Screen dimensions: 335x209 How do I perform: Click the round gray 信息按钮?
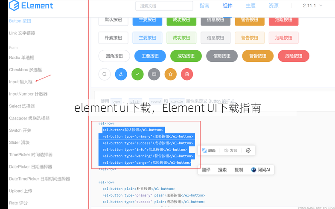point(222,56)
